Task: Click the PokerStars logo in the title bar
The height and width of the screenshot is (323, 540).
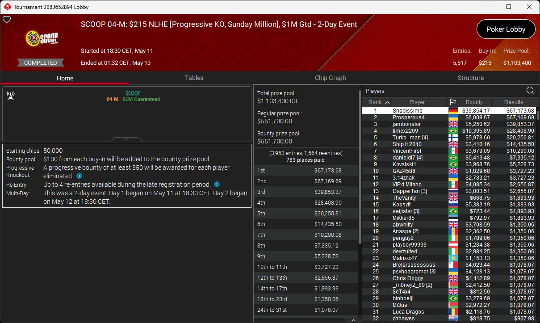Action: (x=7, y=7)
